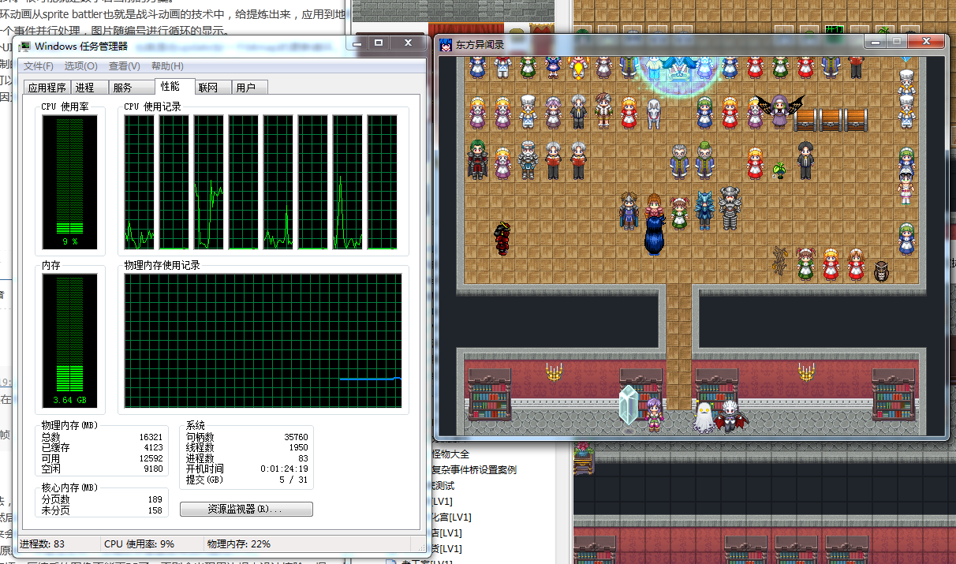Click the 物理内存使用记录 graph
This screenshot has height=564, width=956.
263,341
